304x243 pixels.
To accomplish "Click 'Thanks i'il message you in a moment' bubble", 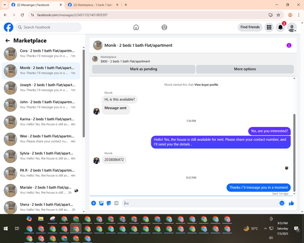I will coord(258,188).
